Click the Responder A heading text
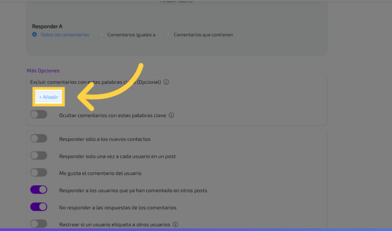 47,27
